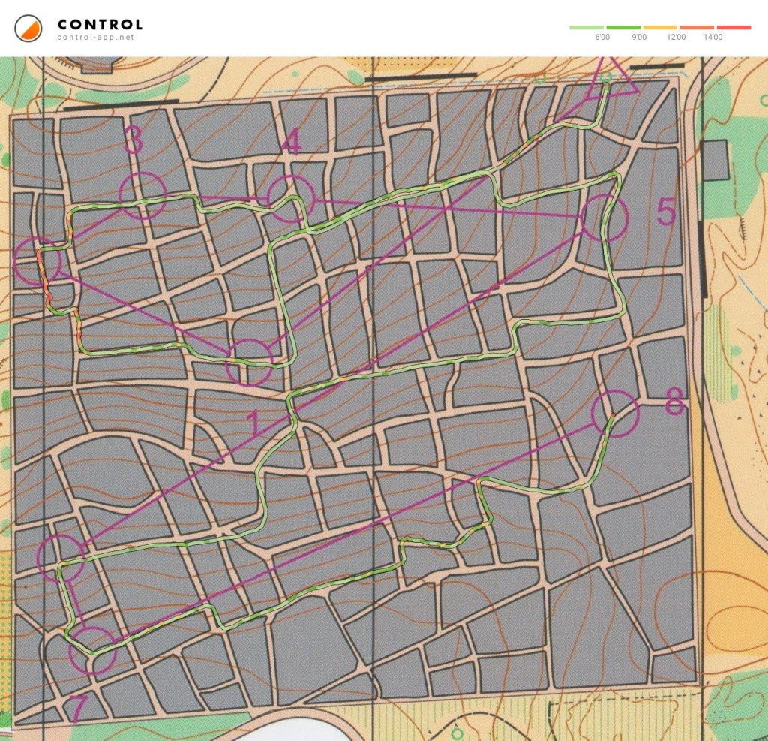Click the CONTROL title text
768x741 pixels.
(100, 25)
